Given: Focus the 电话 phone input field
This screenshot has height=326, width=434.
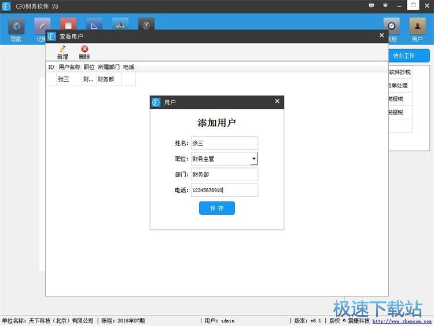Looking at the screenshot, I should click(225, 190).
